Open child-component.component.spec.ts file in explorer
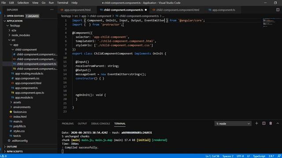The width and height of the screenshot is (282, 158). click(35, 69)
